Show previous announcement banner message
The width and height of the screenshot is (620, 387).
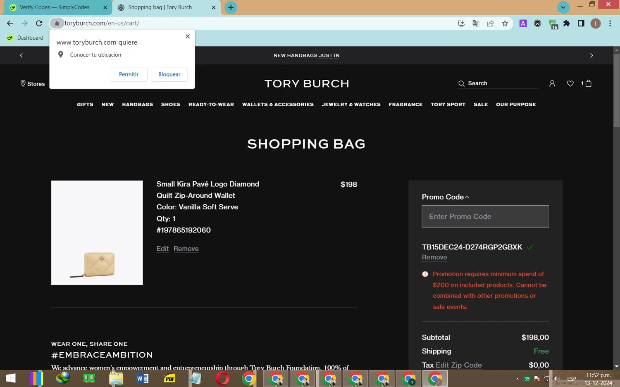pos(21,55)
